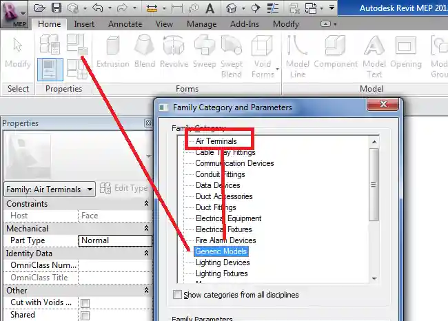Click the Save icon in quick access toolbar
Screen dimensions: 448x321
coord(57,8)
